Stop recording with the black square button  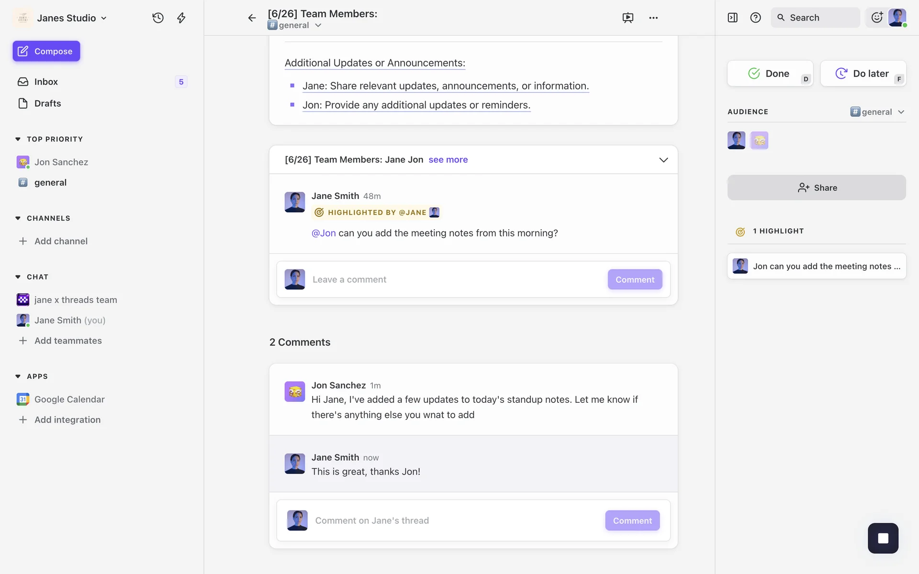pyautogui.click(x=883, y=538)
